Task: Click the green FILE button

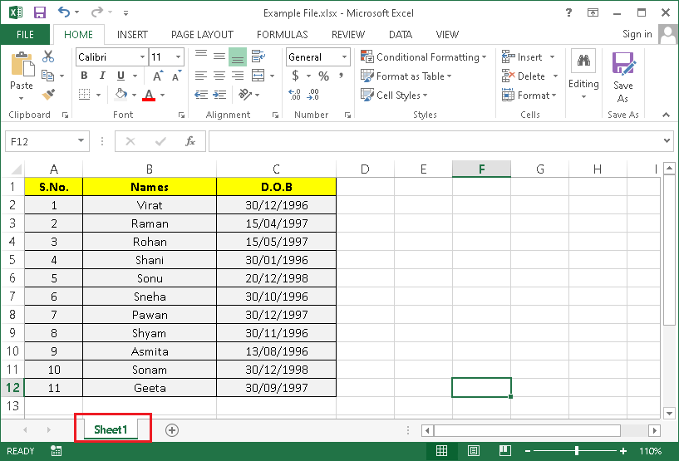Action: (25, 35)
